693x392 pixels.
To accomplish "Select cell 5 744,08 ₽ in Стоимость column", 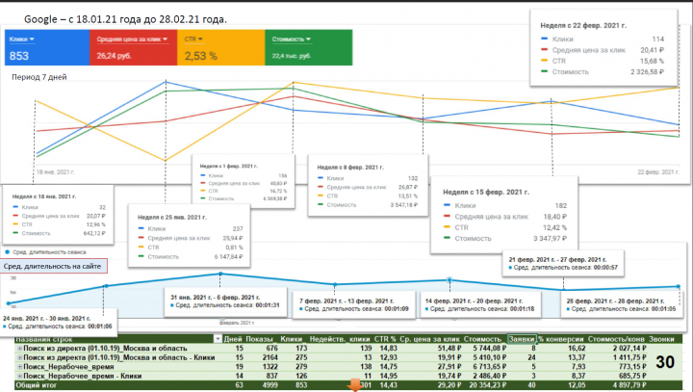I will tap(489, 349).
